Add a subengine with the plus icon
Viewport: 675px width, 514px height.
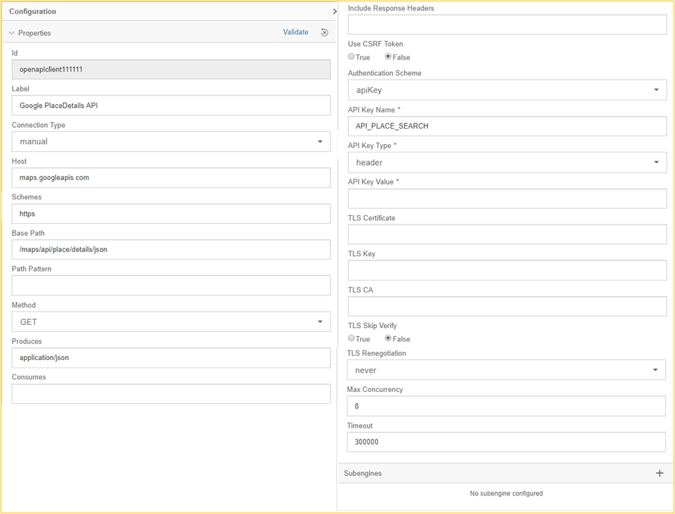[659, 473]
